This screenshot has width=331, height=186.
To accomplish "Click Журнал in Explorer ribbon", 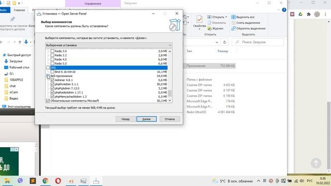I will (216, 28).
